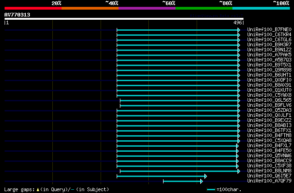Click the Large gaps legend text
This screenshot has width=294, height=193.
[57, 189]
